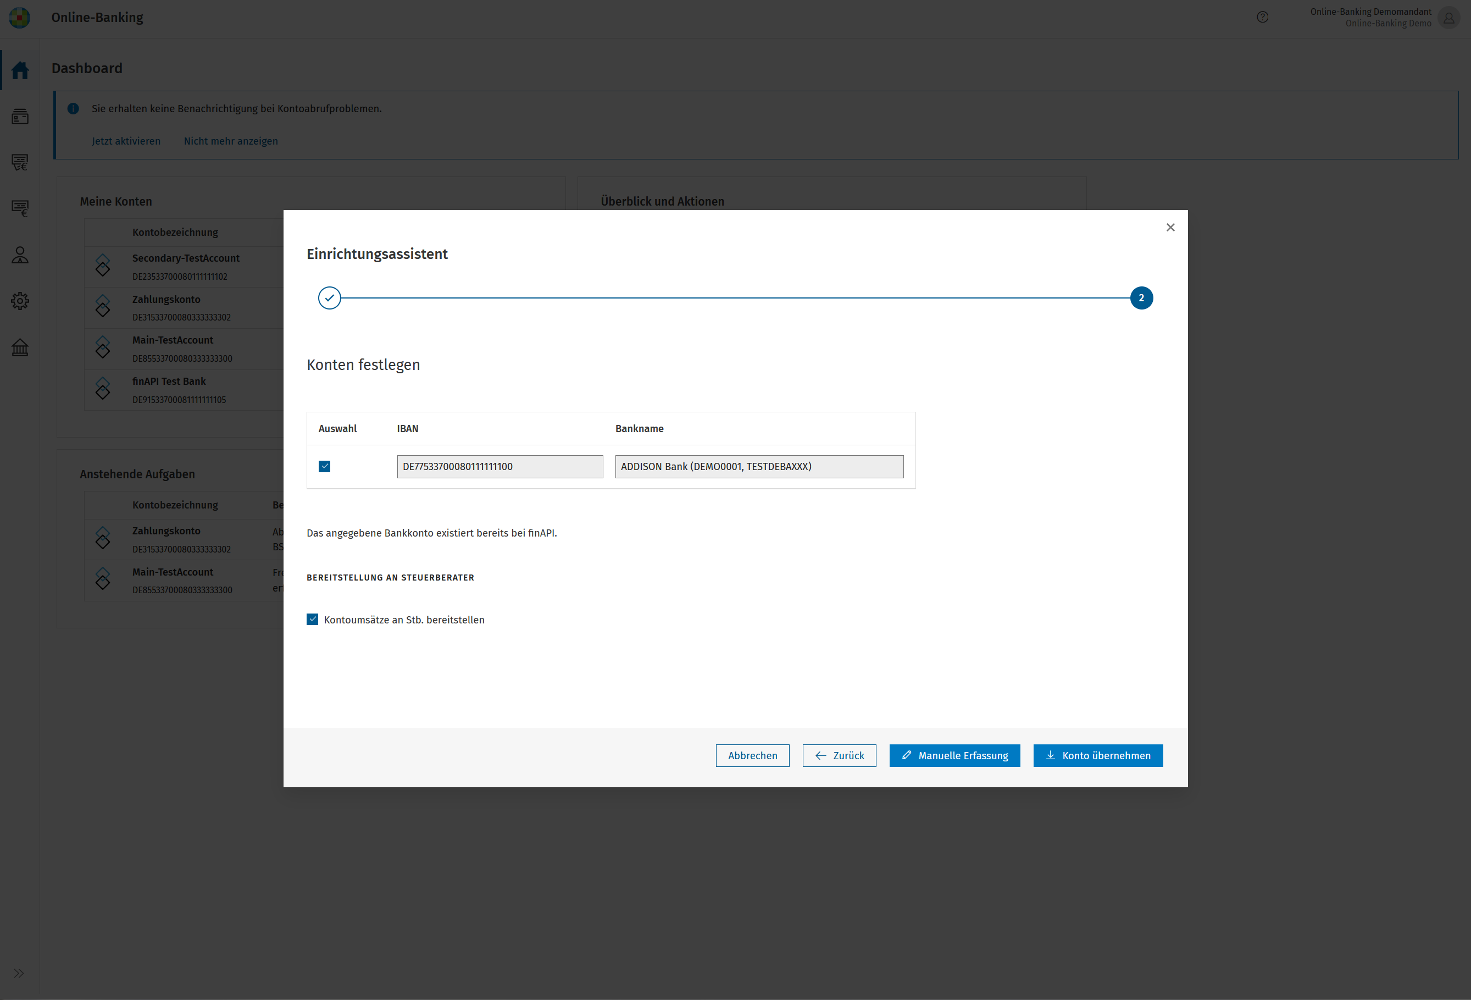Select finAPI Test Bank account row
Image resolution: width=1471 pixels, height=1000 pixels.
tap(184, 390)
